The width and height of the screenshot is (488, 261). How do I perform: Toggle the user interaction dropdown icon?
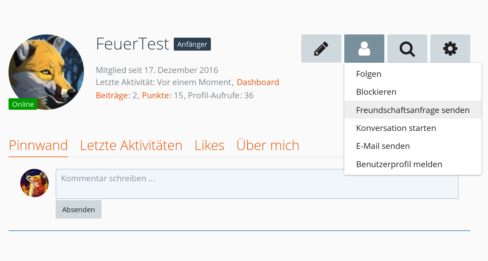tap(364, 49)
